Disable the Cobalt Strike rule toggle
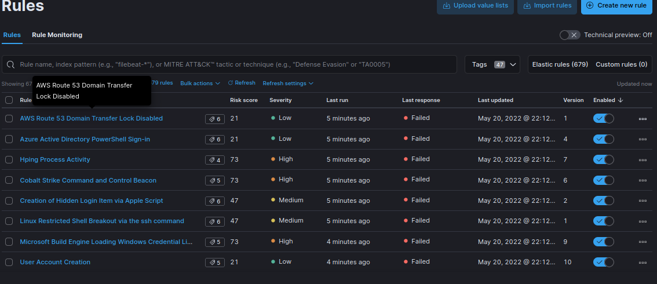The height and width of the screenshot is (284, 657). pyautogui.click(x=603, y=180)
